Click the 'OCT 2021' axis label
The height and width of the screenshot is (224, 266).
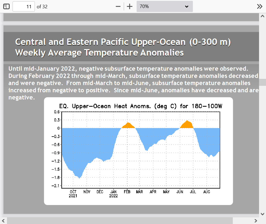(73, 194)
